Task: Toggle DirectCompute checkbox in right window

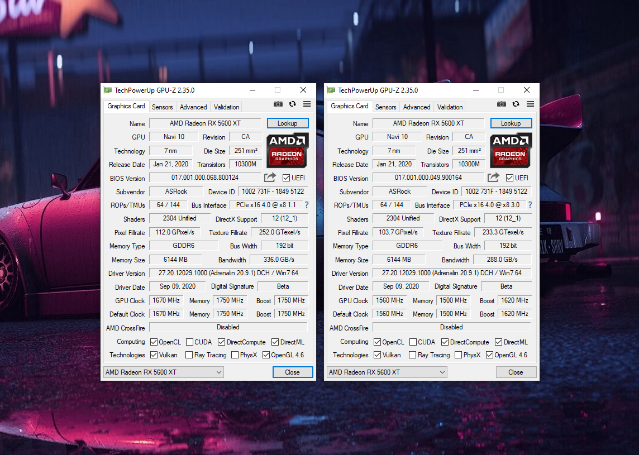Action: click(x=445, y=342)
